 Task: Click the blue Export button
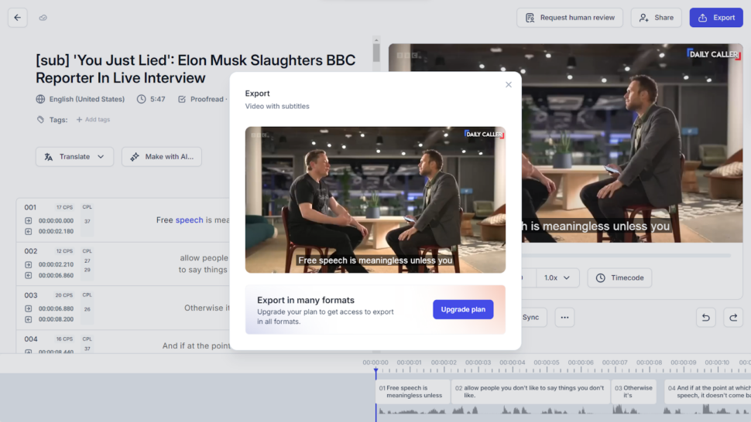tap(716, 18)
